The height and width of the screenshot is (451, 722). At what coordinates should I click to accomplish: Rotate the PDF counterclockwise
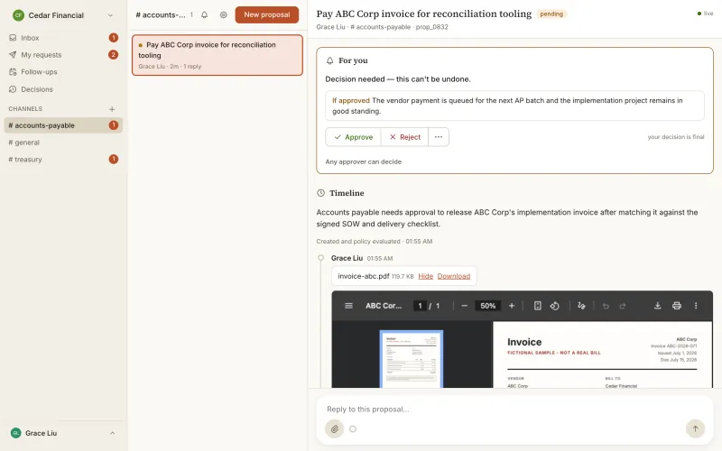pos(554,306)
